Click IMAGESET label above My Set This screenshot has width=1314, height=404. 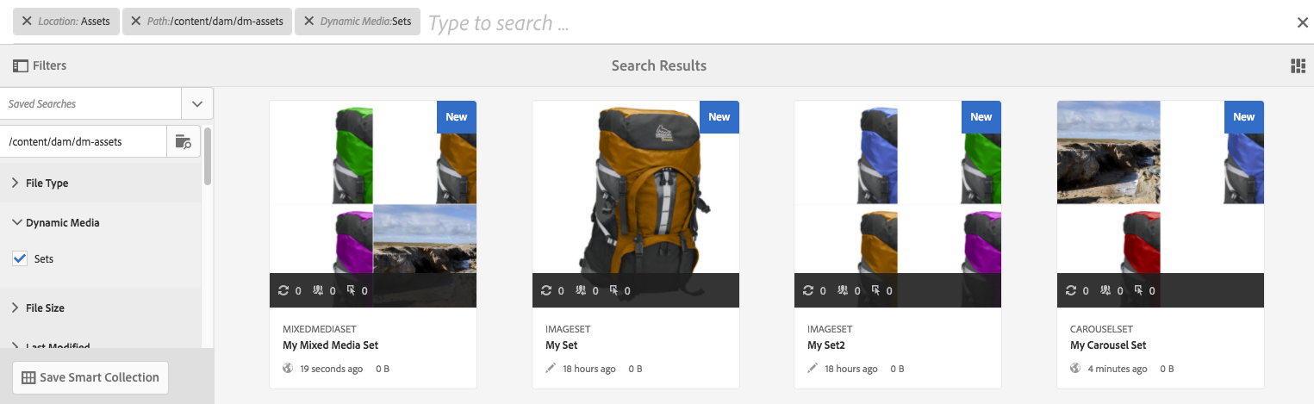[568, 329]
